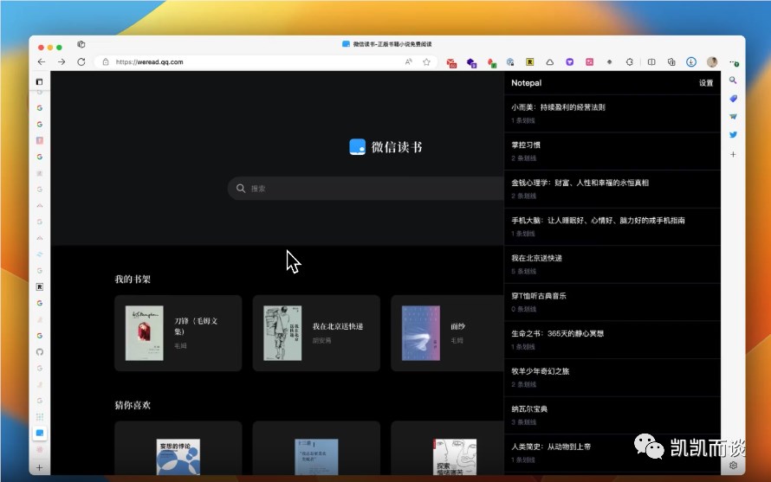Click the sidebar search magnifier icon
771x482 pixels.
click(733, 80)
